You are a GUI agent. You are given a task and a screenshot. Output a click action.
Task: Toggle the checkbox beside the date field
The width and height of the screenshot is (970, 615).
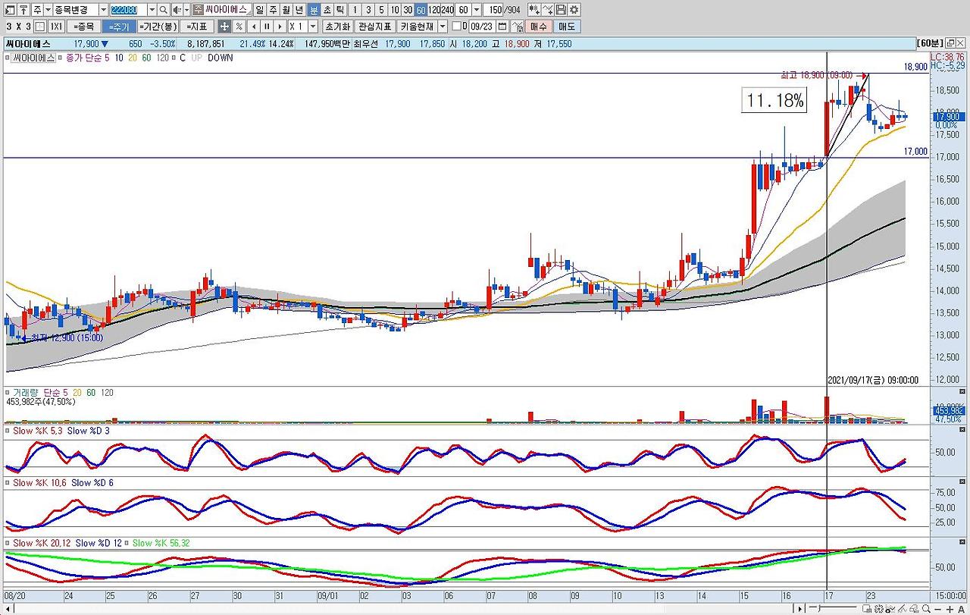pos(456,27)
